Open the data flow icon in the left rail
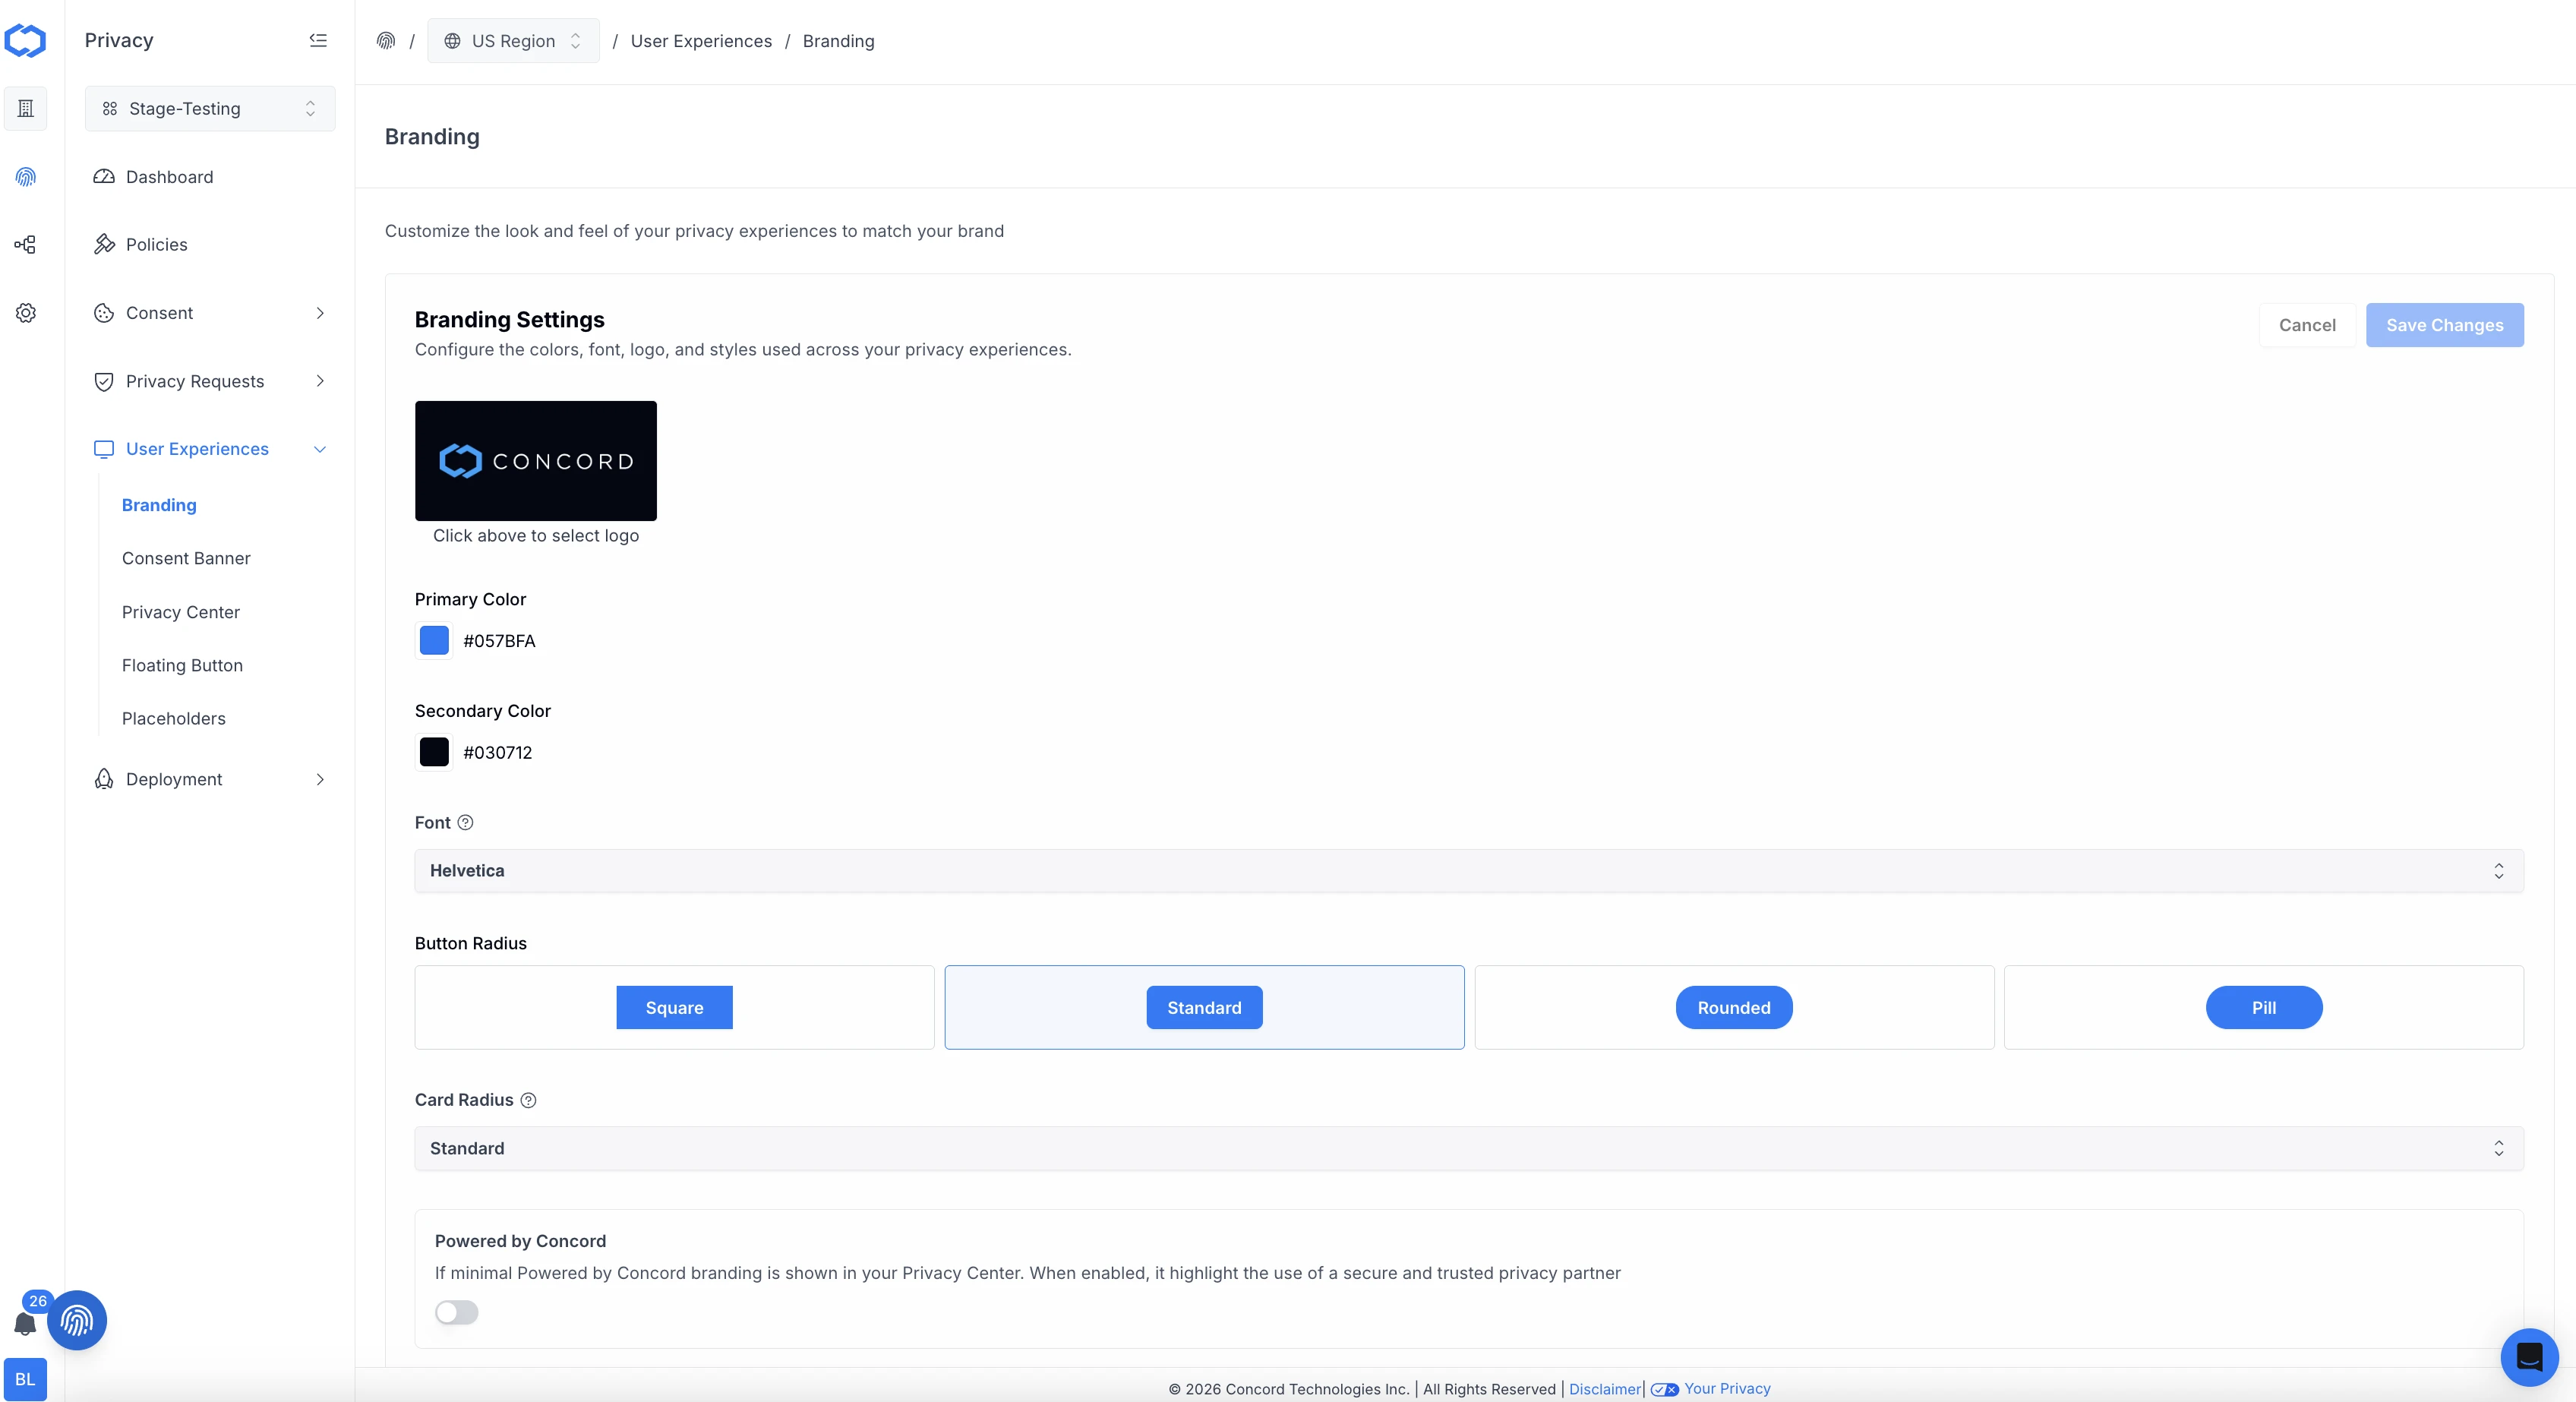The height and width of the screenshot is (1402, 2576). coord(26,245)
